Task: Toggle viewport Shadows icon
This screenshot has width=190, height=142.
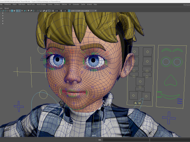Action: pyautogui.click(x=25, y=11)
